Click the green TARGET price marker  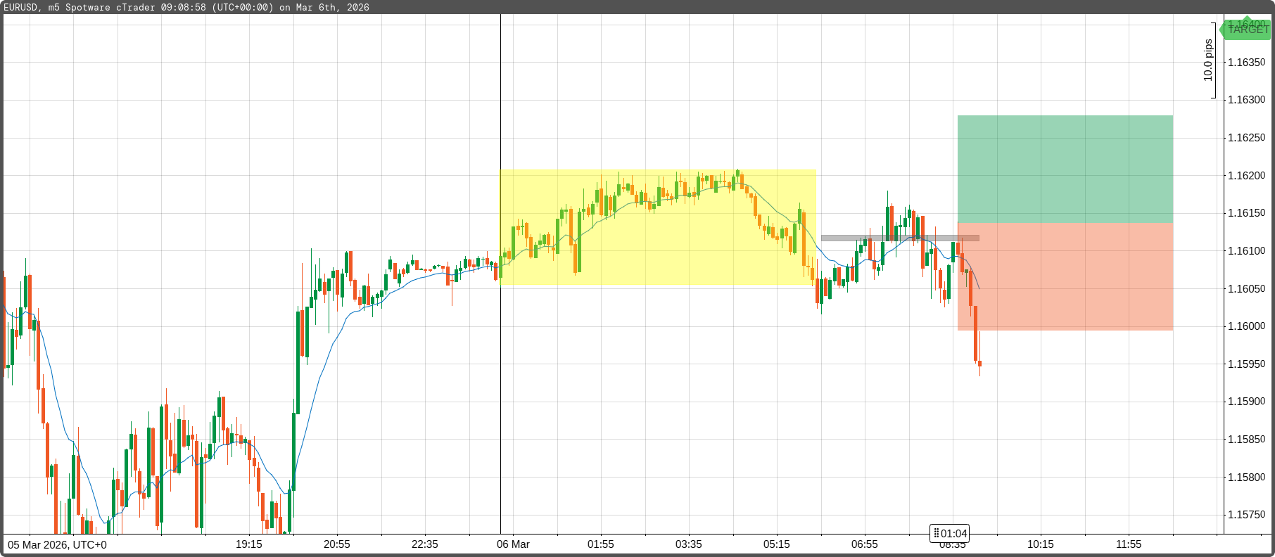coord(1245,29)
